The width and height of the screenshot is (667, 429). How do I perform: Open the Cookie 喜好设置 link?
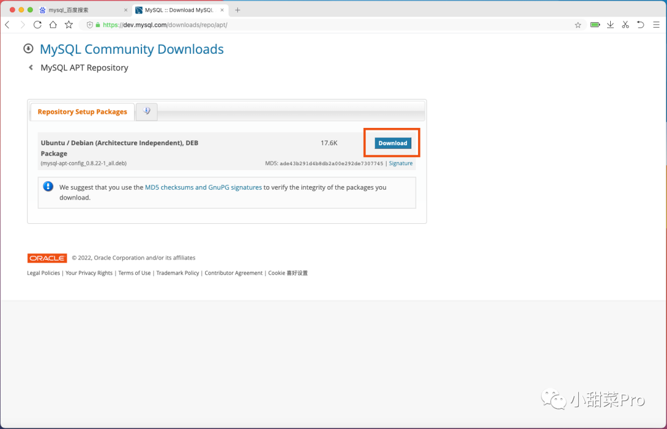(288, 273)
